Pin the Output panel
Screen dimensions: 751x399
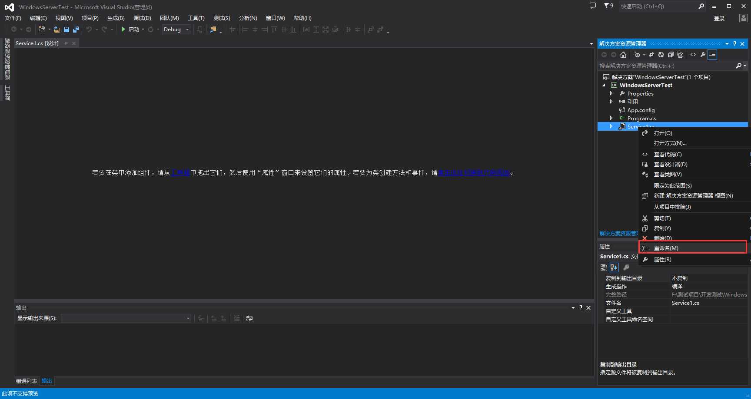581,307
